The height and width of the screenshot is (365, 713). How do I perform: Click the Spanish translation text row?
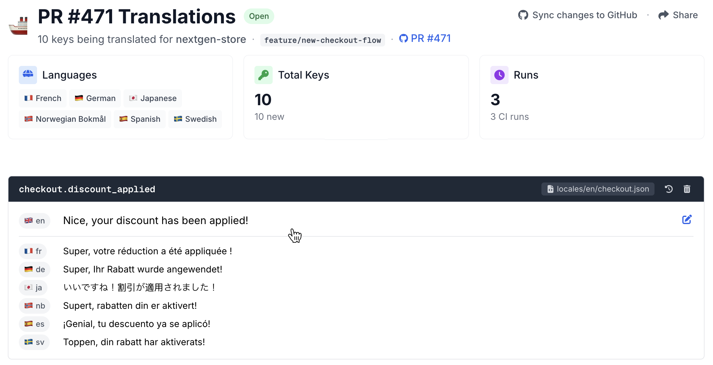pos(136,324)
